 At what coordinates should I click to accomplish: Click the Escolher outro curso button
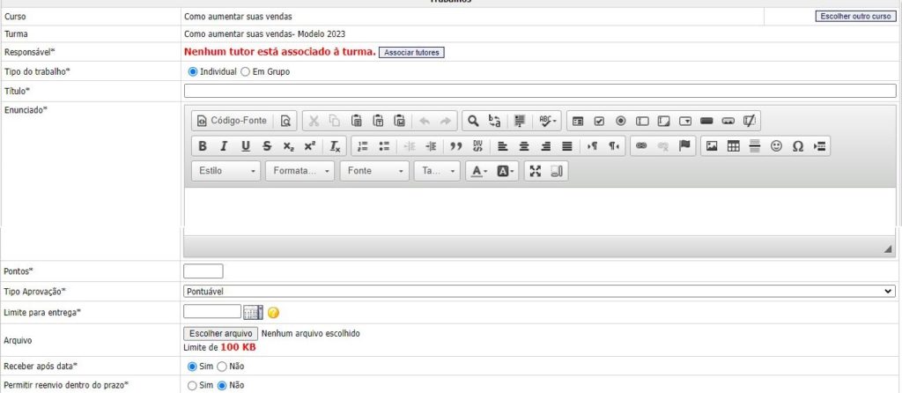click(855, 16)
